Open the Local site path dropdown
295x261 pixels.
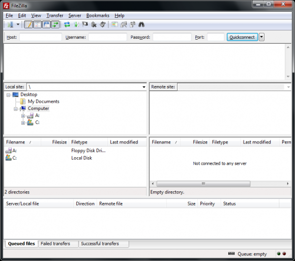pos(144,87)
